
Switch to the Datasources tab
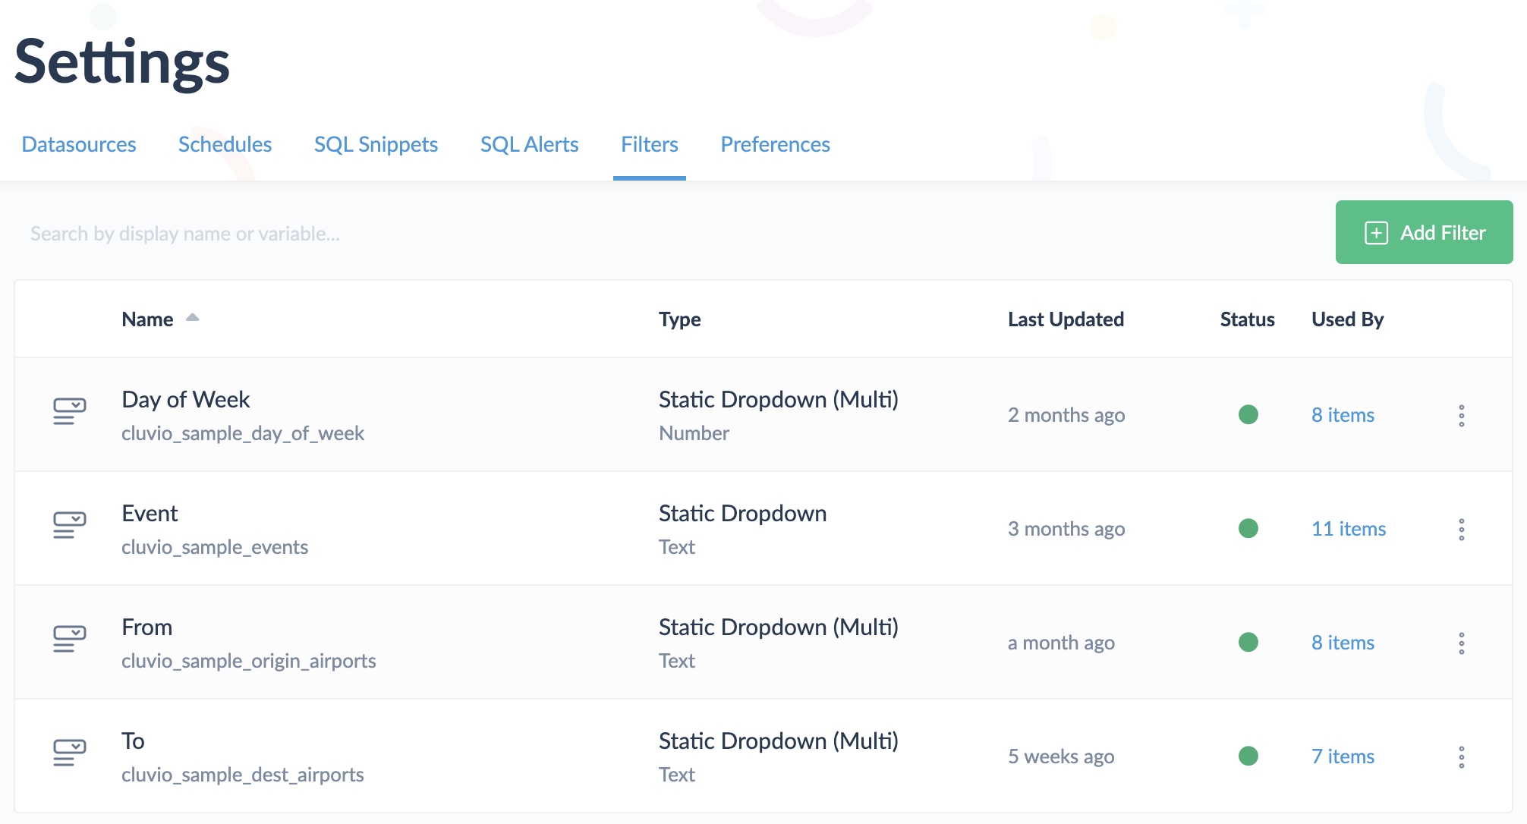pyautogui.click(x=79, y=144)
